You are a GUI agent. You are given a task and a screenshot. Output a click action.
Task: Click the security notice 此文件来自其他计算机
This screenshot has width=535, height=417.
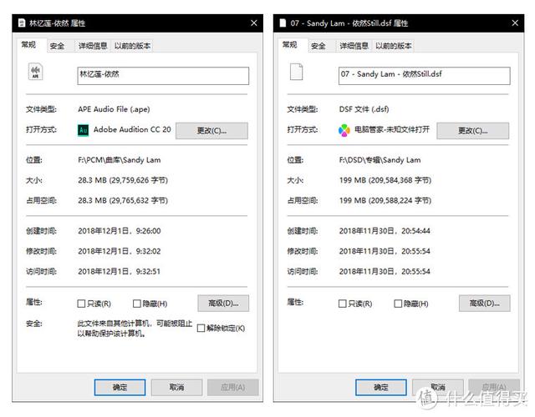pyautogui.click(x=135, y=329)
